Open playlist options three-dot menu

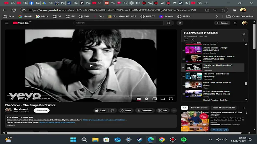pos(244,40)
